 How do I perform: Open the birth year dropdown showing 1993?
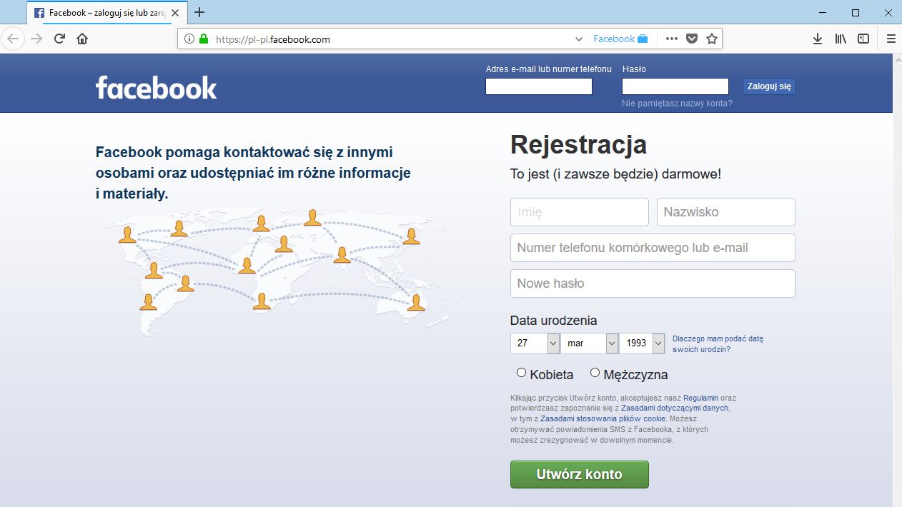pyautogui.click(x=642, y=343)
